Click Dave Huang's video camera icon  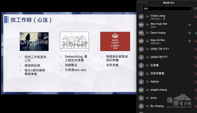[189, 33]
